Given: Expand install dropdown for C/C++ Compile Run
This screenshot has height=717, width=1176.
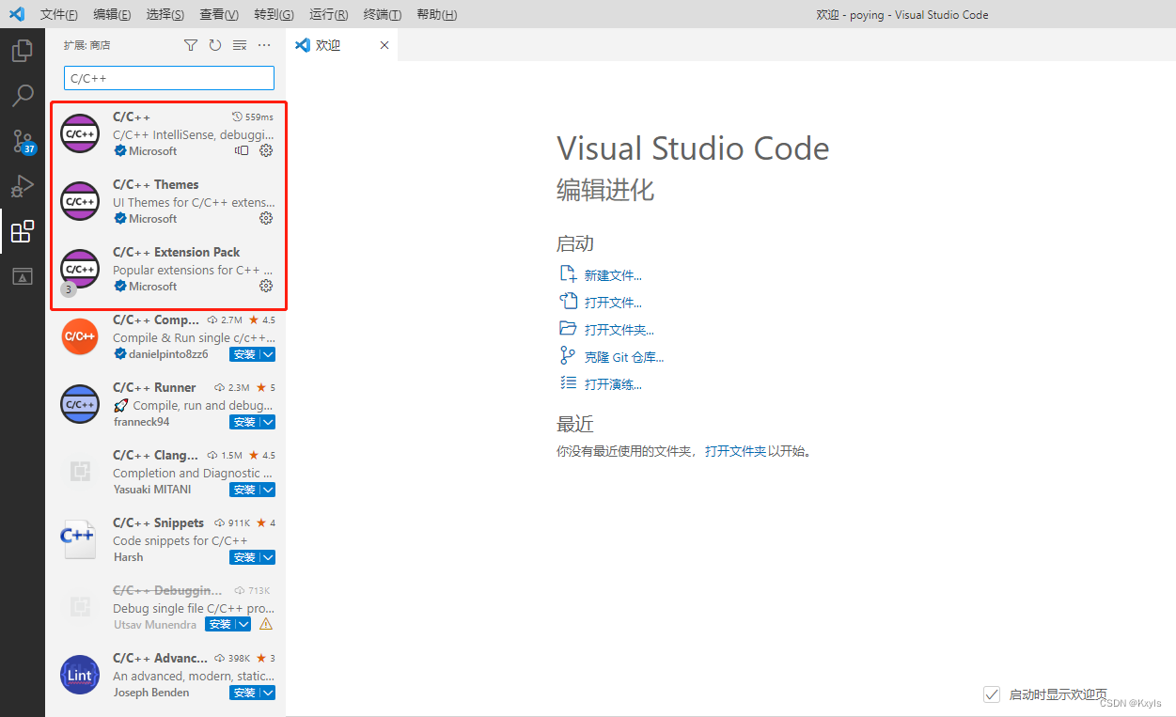Looking at the screenshot, I should 268,354.
